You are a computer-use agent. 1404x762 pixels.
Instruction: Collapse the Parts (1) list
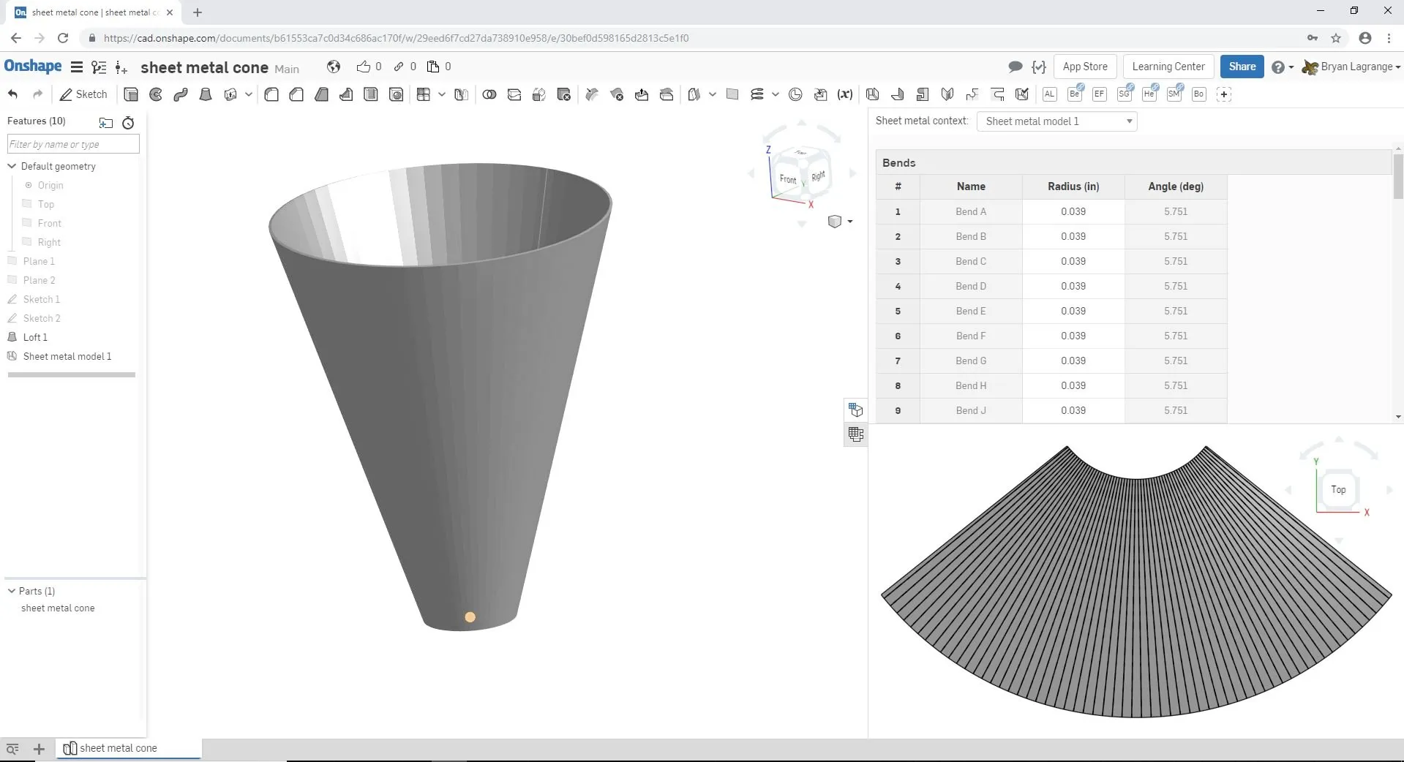pyautogui.click(x=12, y=591)
